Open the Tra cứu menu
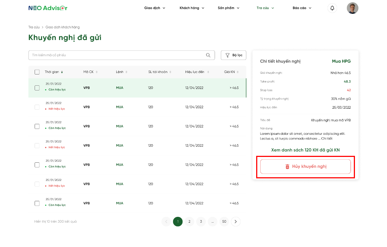 click(x=265, y=8)
